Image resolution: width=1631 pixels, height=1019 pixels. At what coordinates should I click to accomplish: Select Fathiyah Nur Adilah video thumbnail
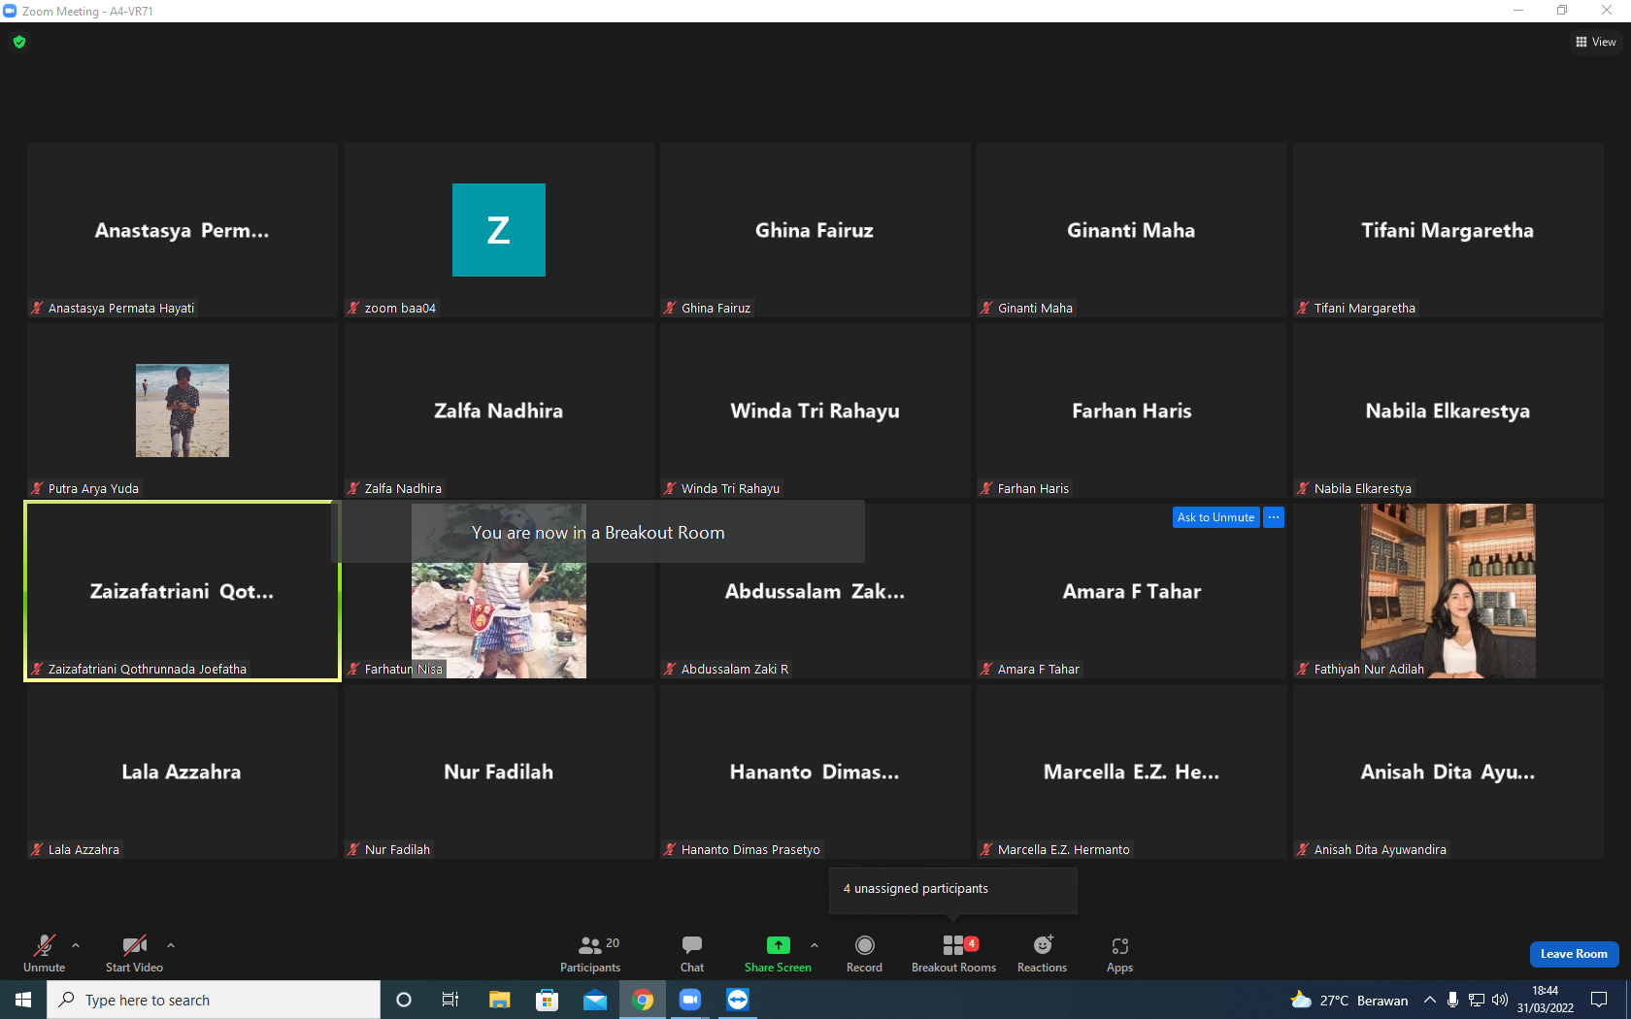point(1448,590)
